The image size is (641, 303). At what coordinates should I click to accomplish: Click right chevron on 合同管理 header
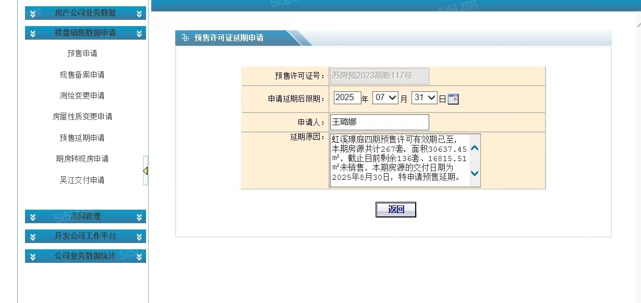tap(139, 217)
